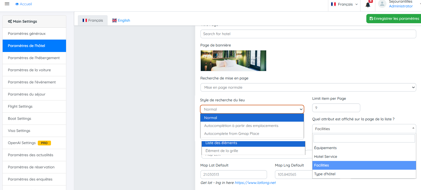The height and width of the screenshot is (190, 421).
Task: Click the Limit item per Page field
Action: [x=336, y=108]
